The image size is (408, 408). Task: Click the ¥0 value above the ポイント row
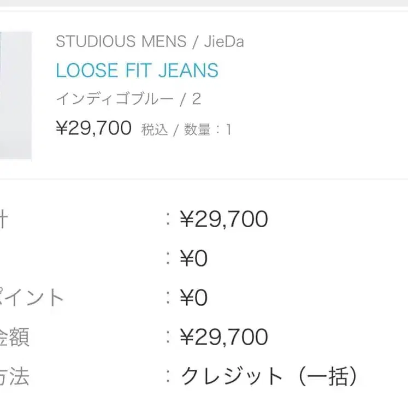[x=194, y=259]
